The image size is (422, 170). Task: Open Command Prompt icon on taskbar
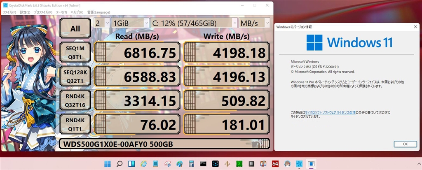(x=204, y=163)
